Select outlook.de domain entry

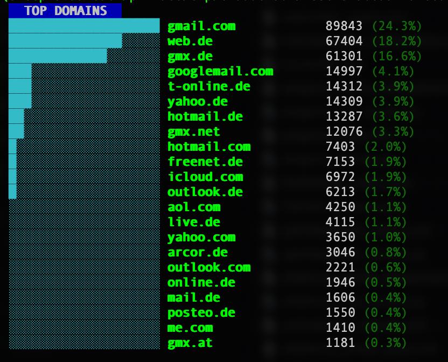(205, 192)
